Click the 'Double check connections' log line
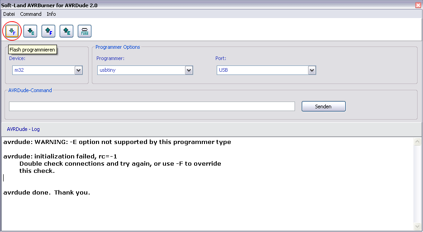The height and width of the screenshot is (232, 423). tap(120, 164)
